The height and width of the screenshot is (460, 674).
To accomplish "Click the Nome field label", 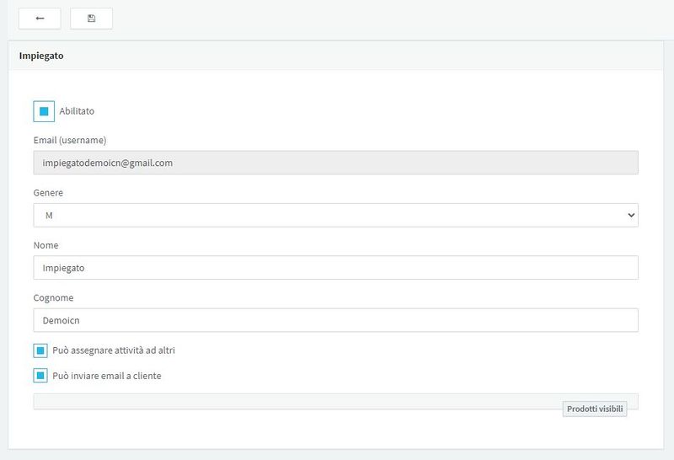I will 46,245.
